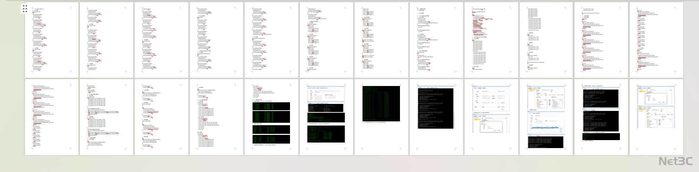Screen dimensions: 699x172
Task: Click the top black terminal image on page 23
Action: click(x=601, y=98)
